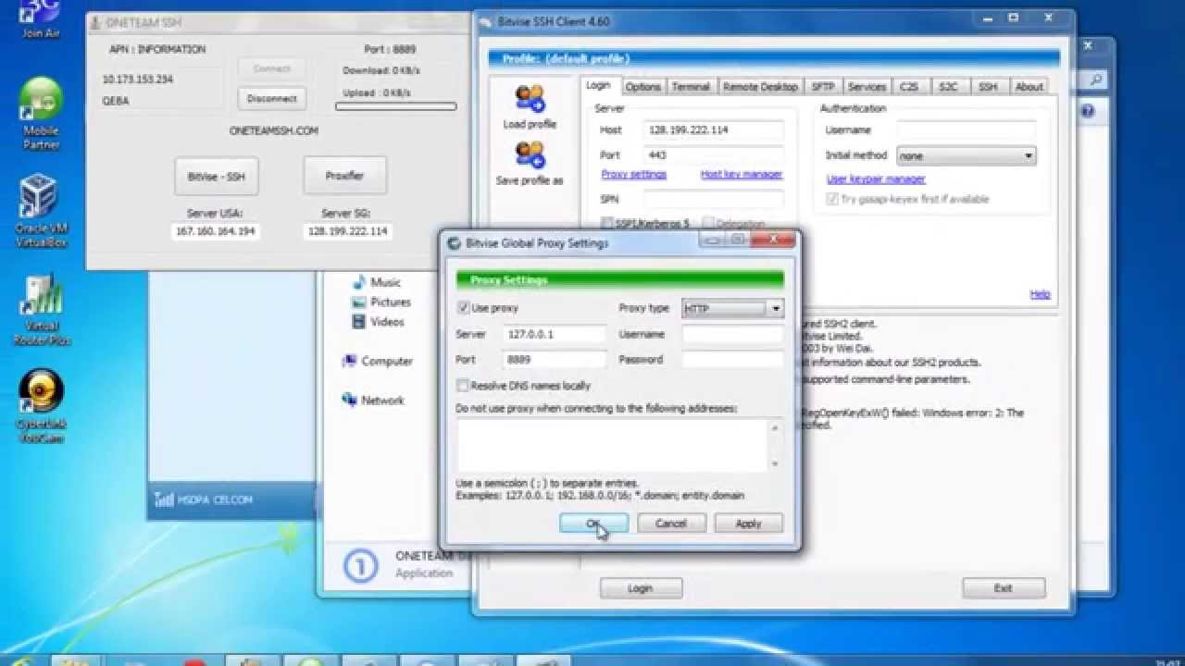Click the Save profile as icon
The height and width of the screenshot is (666, 1185).
[530, 156]
